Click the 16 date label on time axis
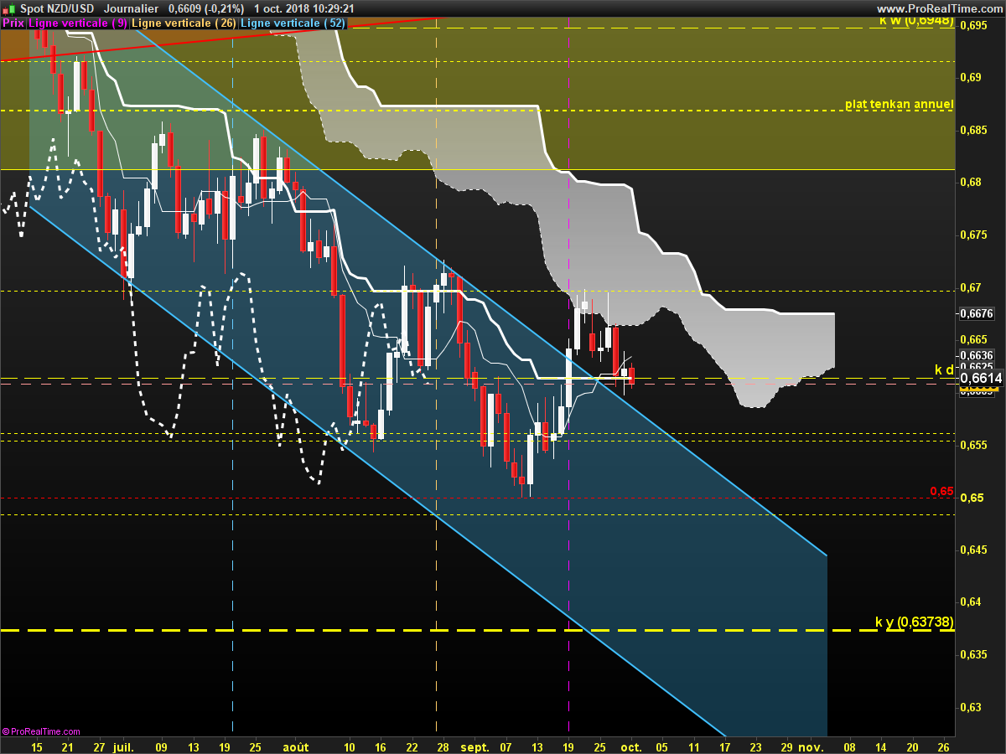The height and width of the screenshot is (754, 1006). point(381,746)
